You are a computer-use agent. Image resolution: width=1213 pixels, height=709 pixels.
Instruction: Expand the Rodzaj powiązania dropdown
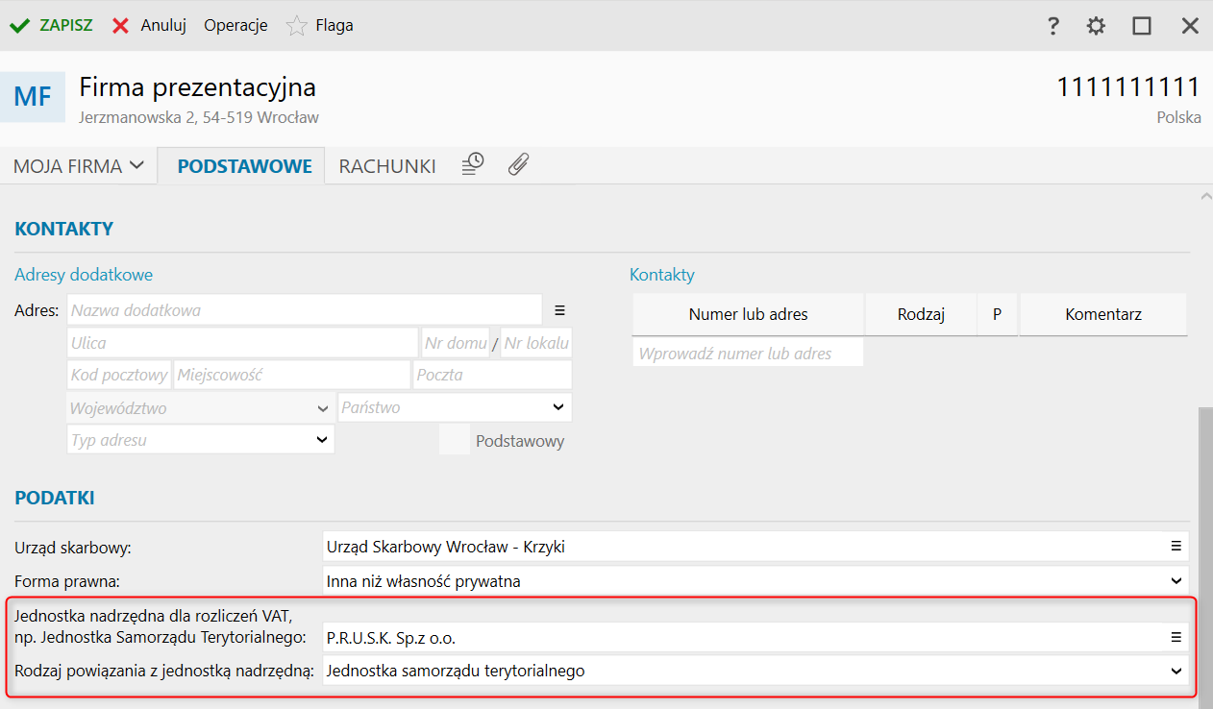click(x=1176, y=671)
